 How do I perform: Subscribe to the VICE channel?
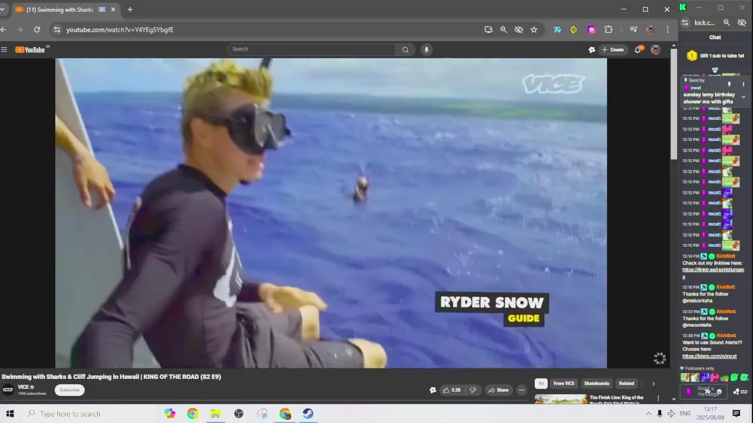pos(69,390)
